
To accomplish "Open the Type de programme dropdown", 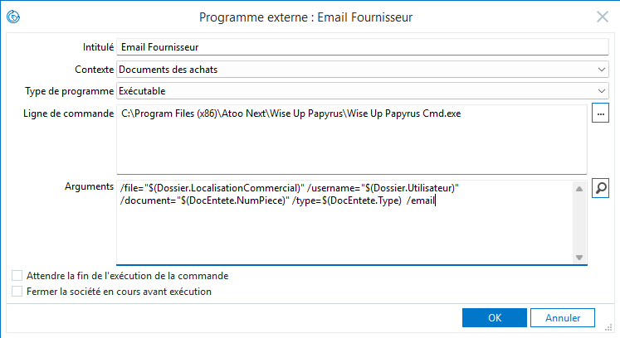I will [602, 90].
